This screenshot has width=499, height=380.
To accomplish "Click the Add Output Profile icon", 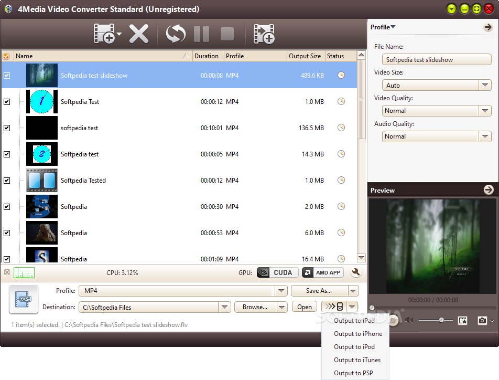I will coord(264,34).
